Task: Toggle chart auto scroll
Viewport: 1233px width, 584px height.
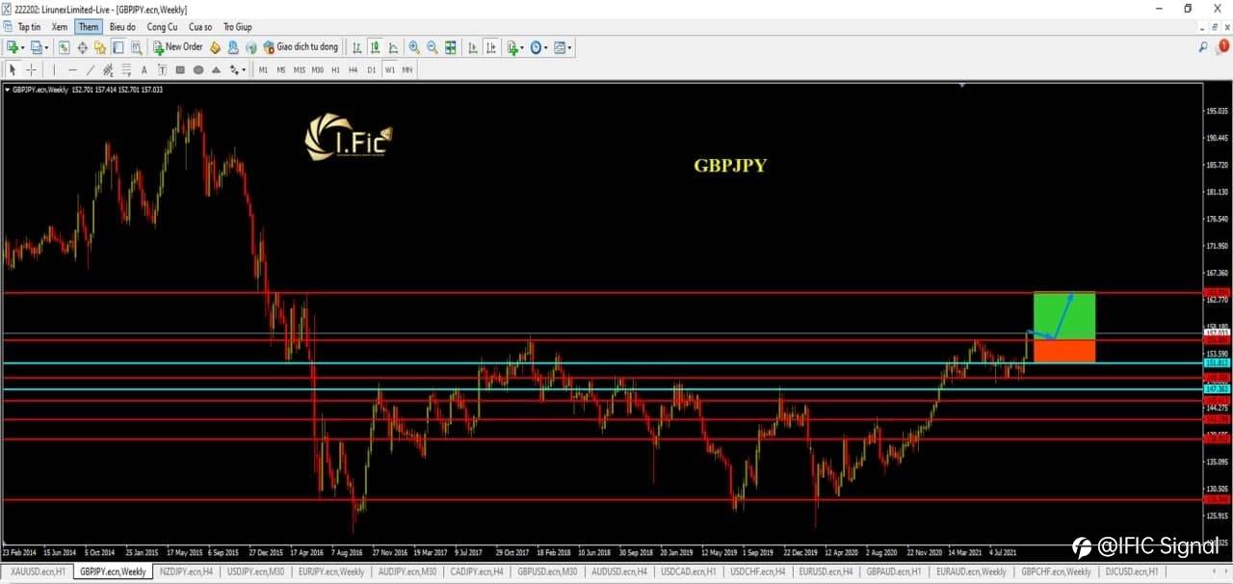Action: click(x=472, y=47)
